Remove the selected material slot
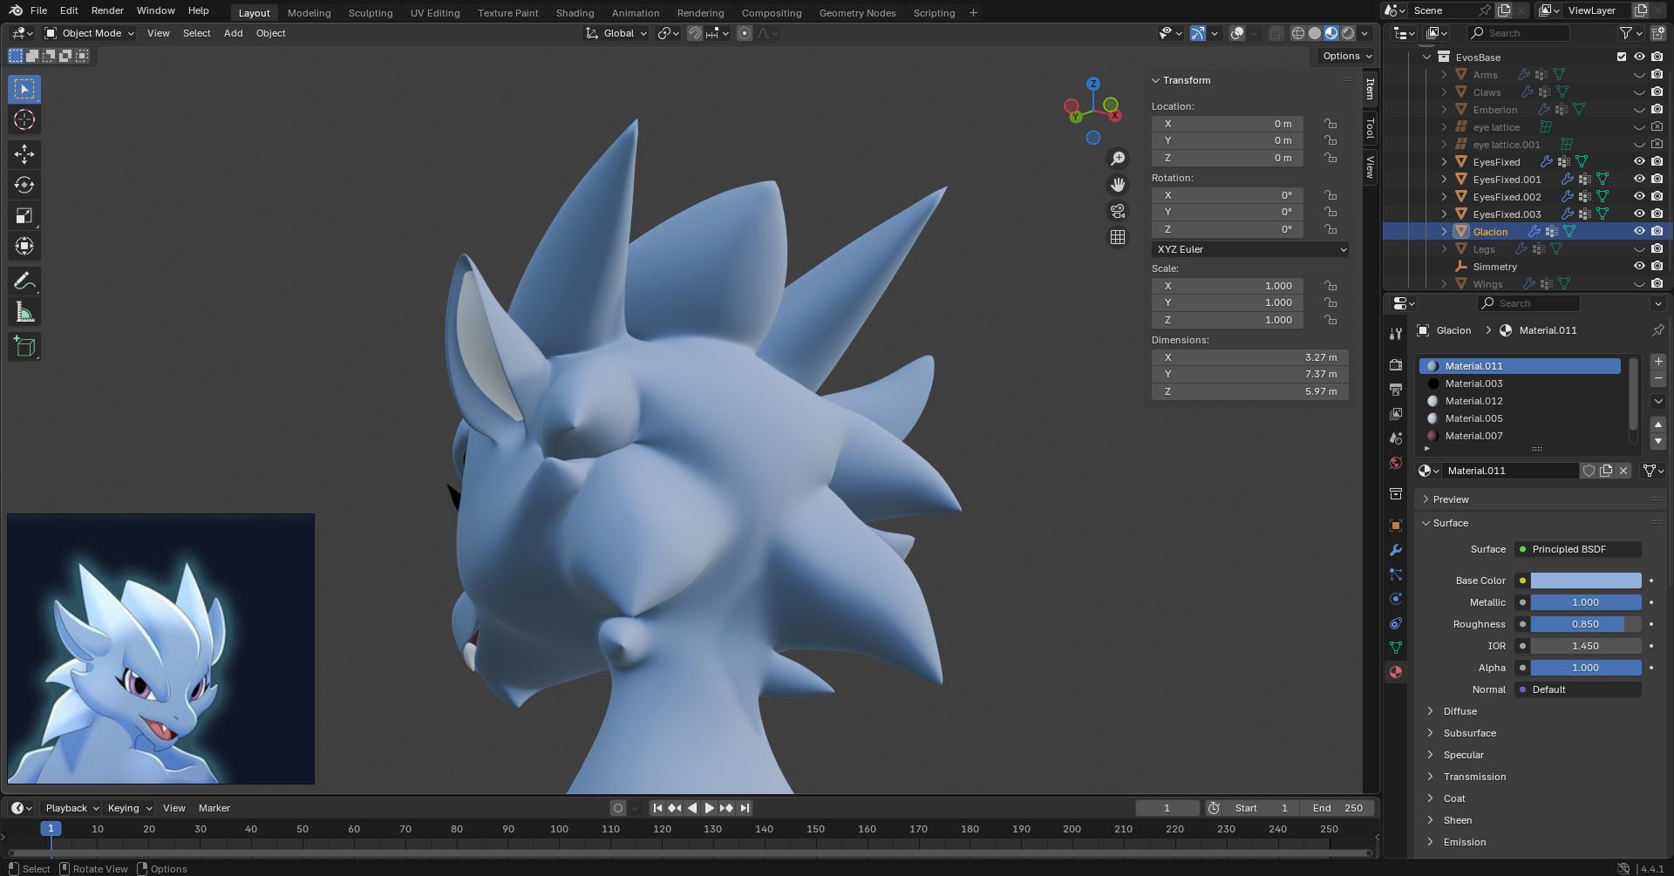Image resolution: width=1674 pixels, height=876 pixels. point(1658,379)
